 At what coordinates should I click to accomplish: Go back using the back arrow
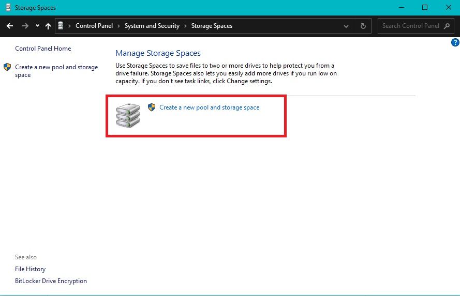[10, 26]
